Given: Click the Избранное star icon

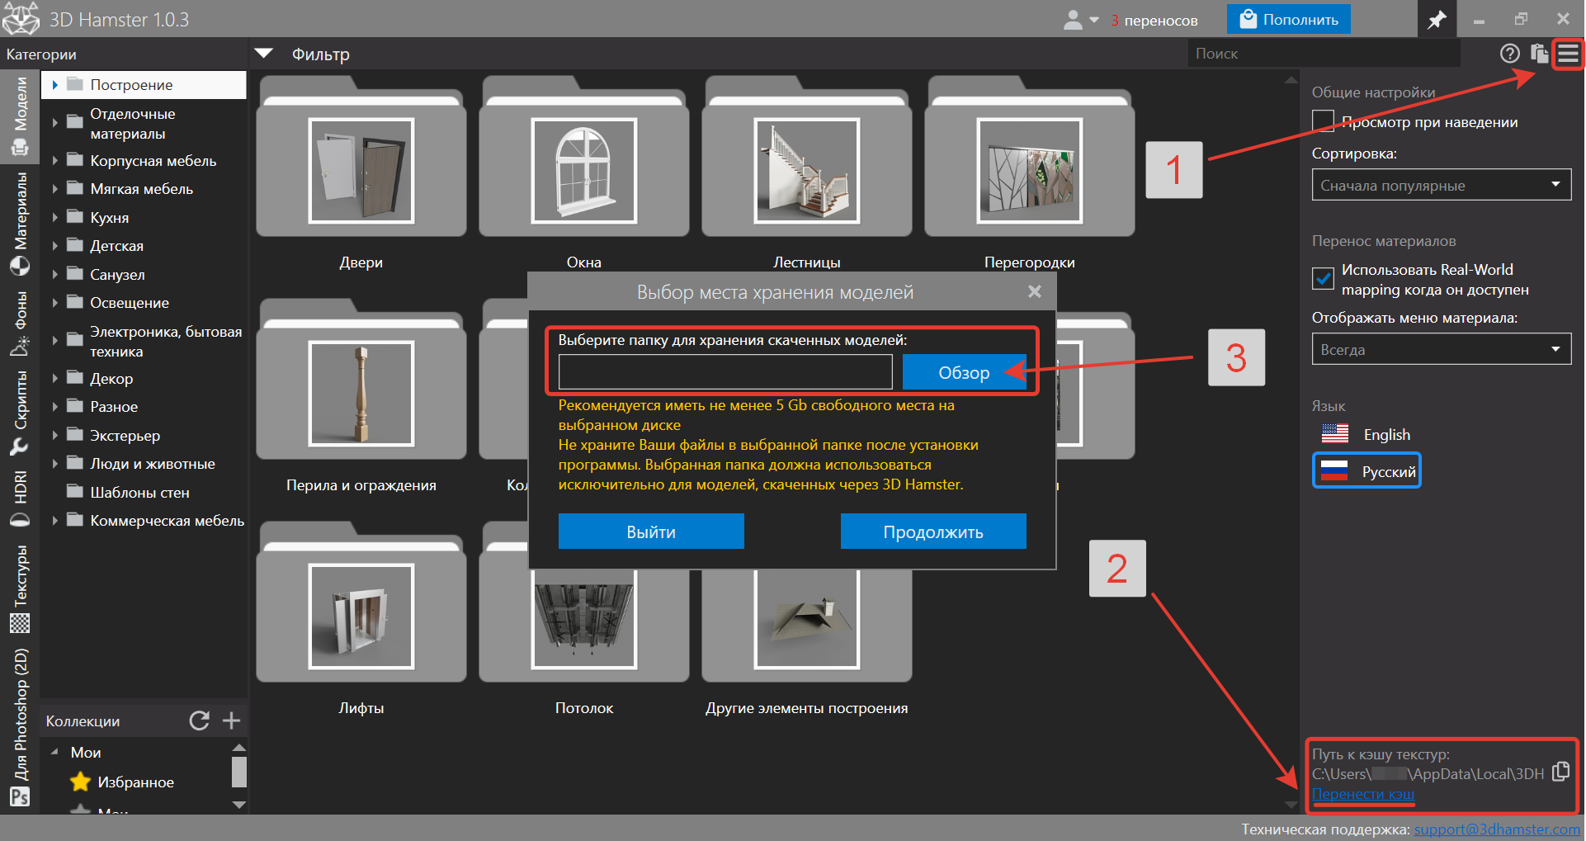Looking at the screenshot, I should pos(80,782).
